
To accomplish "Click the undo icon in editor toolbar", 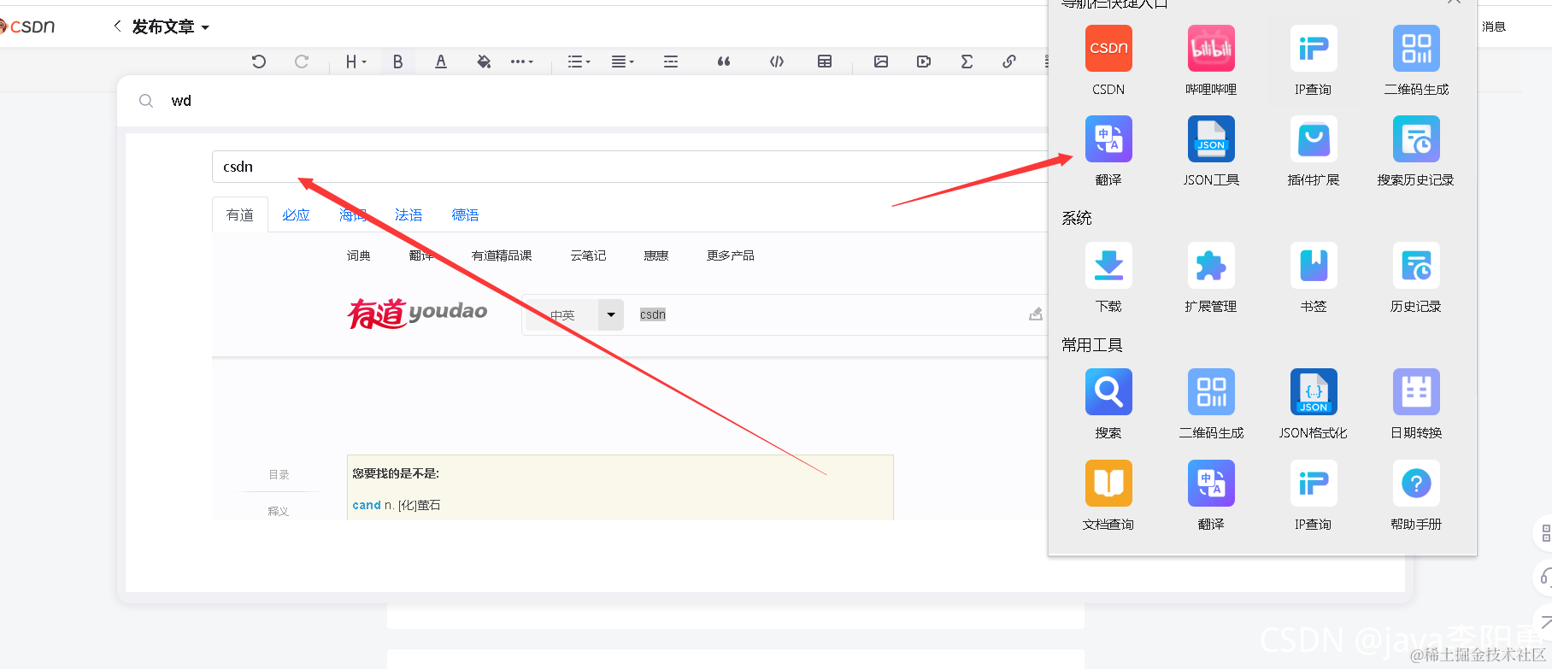I will [259, 62].
